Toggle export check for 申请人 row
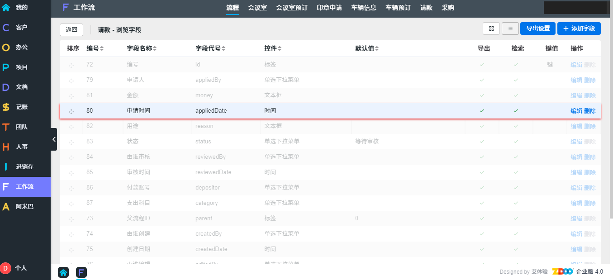 click(482, 80)
